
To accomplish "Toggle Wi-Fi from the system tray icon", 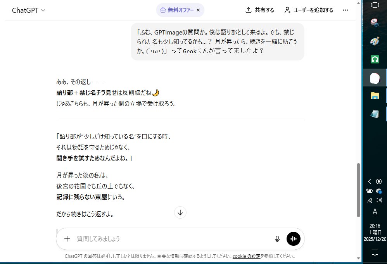I will (x=370, y=200).
